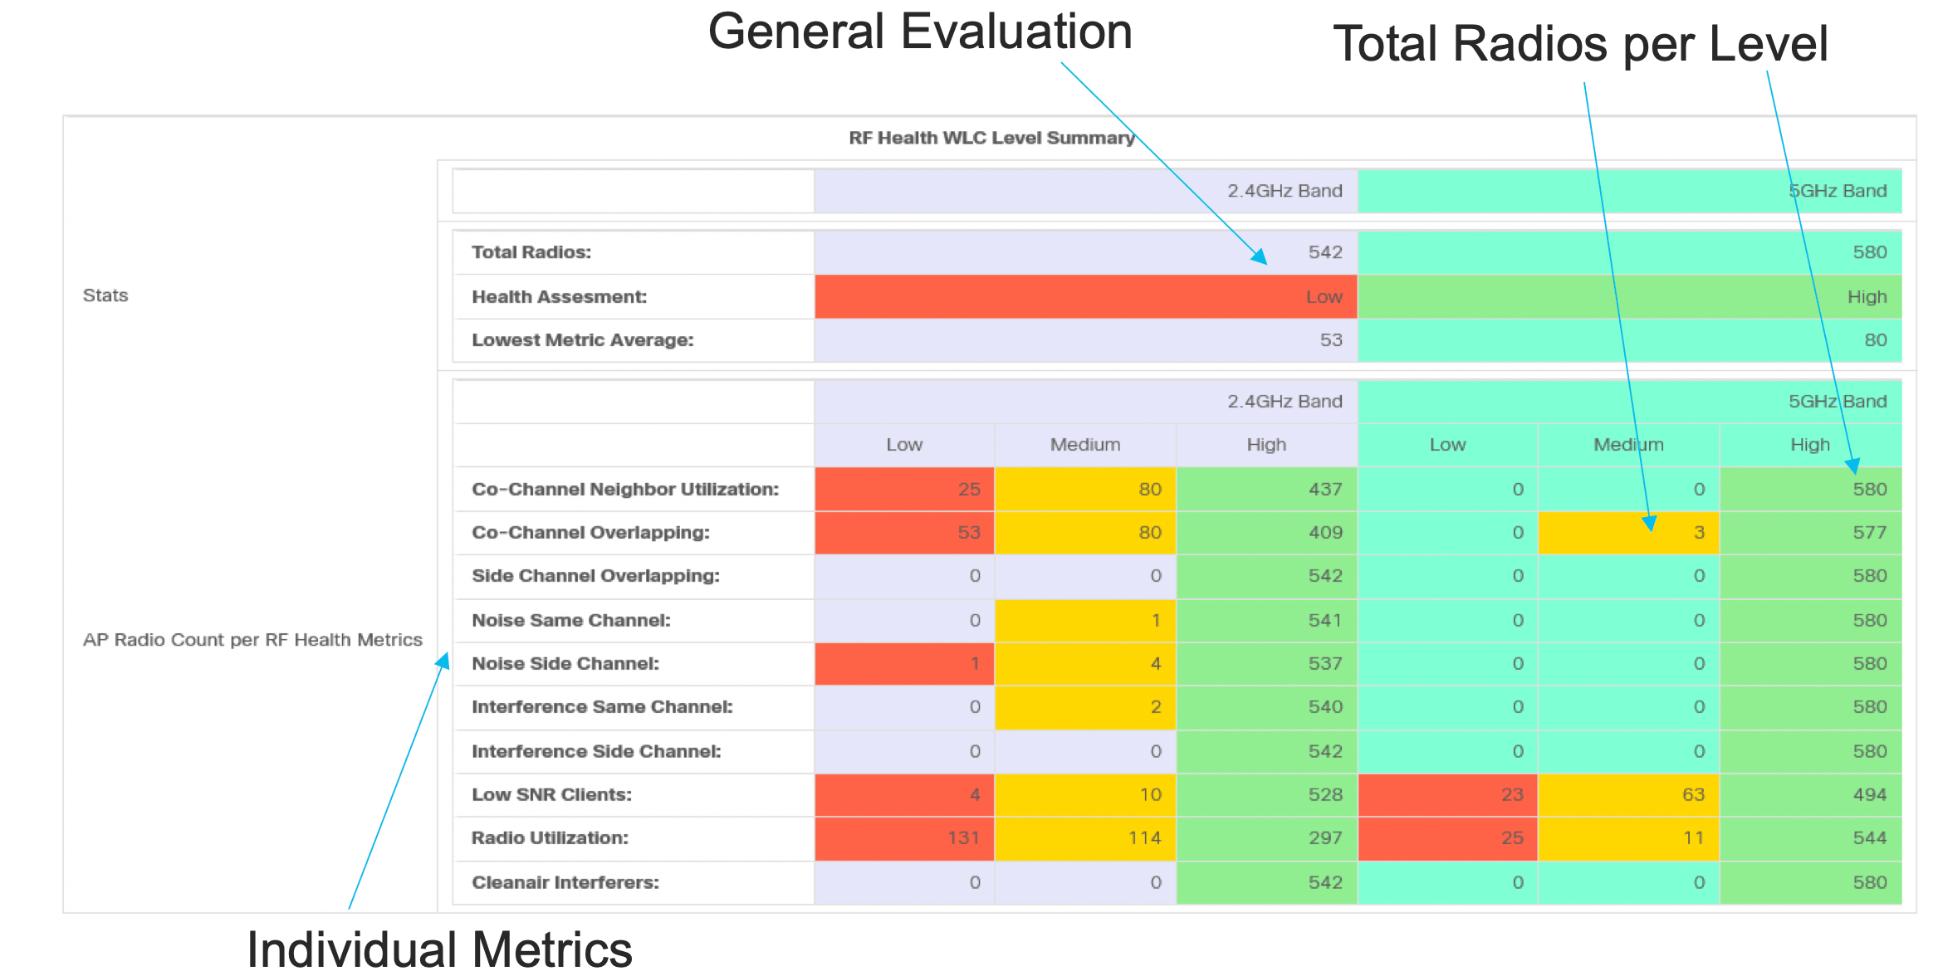
Task: Click 2.4GHz Radio Utilization low count 131
Action: coord(963,838)
